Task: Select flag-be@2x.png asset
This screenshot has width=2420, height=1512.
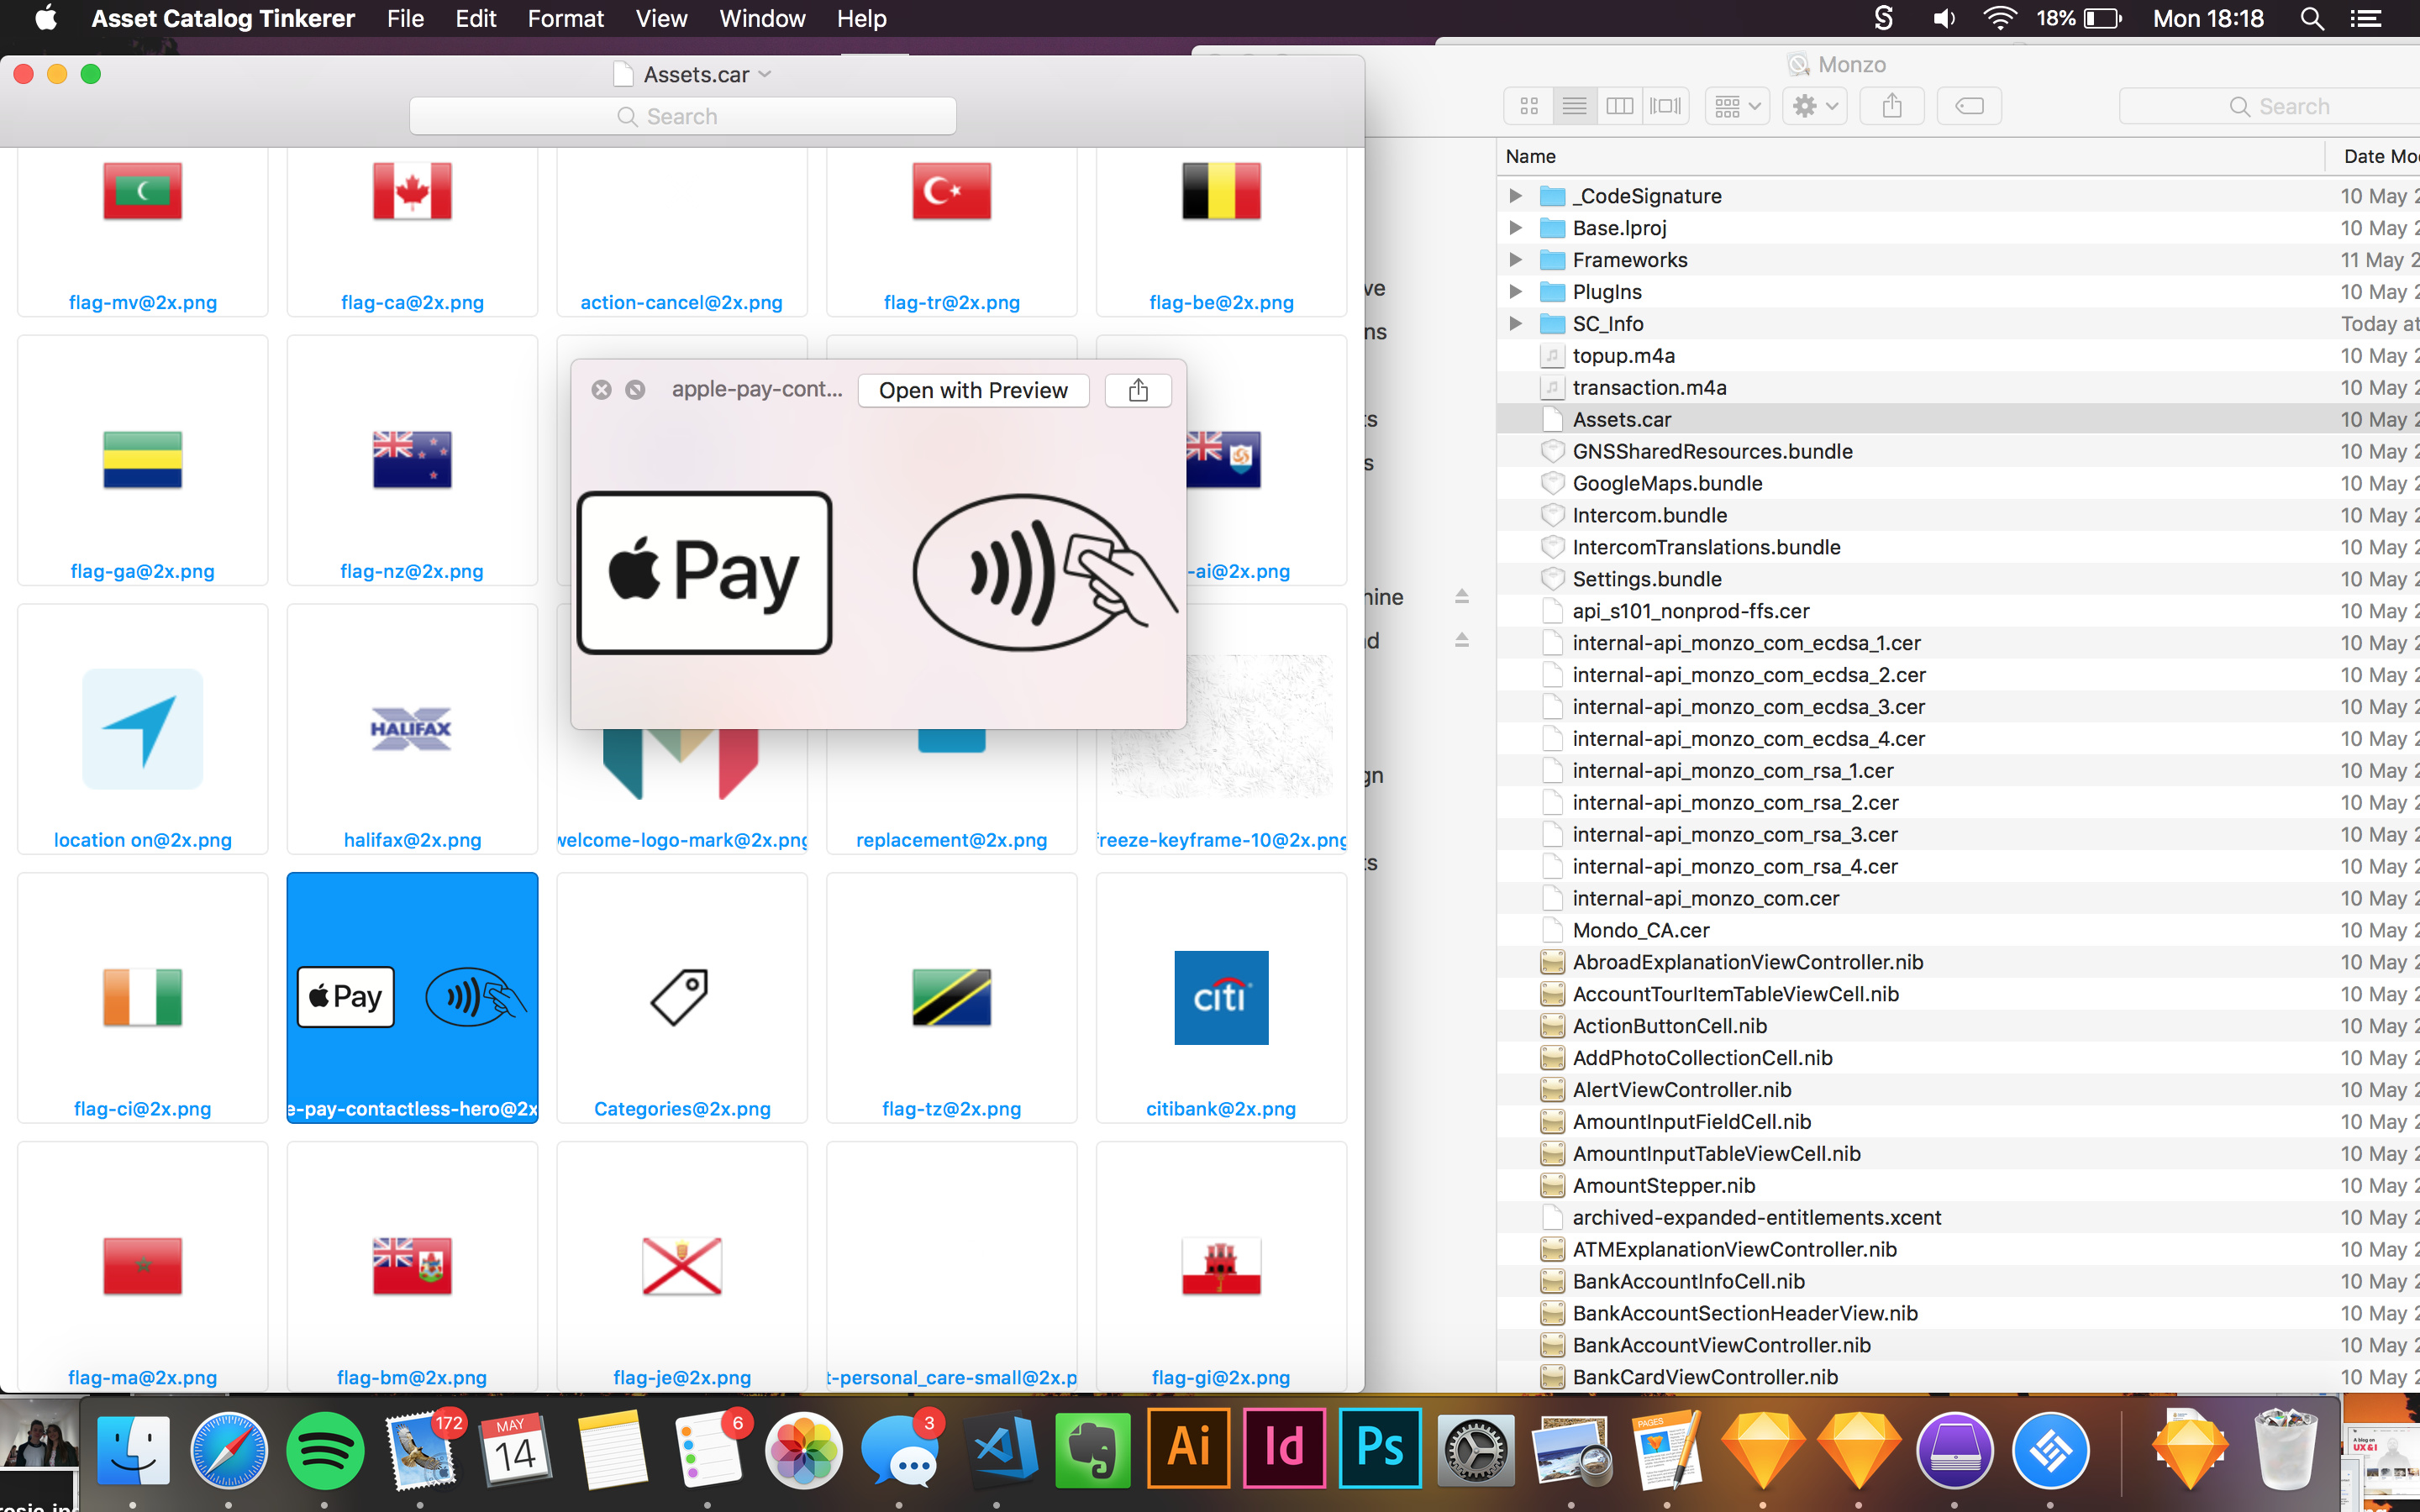Action: (x=1221, y=232)
